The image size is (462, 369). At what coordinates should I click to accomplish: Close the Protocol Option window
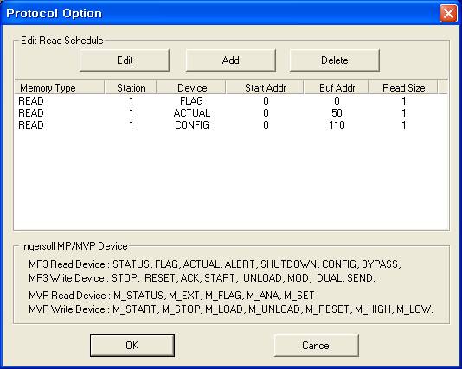point(448,13)
